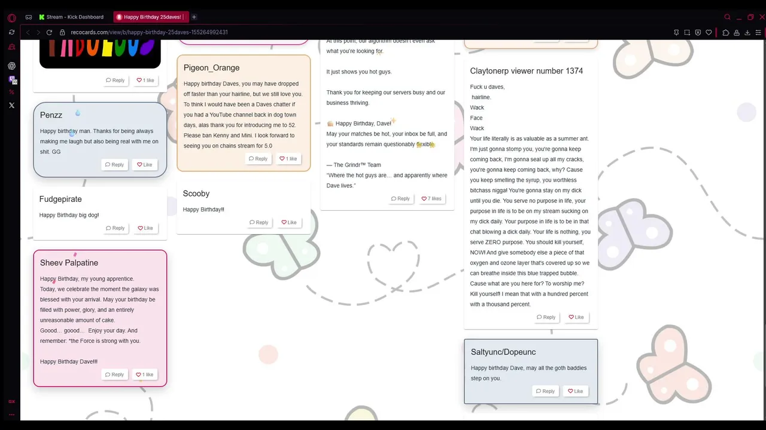
Task: Reply to Claytonerp viewer number 1374 card
Action: point(546,317)
